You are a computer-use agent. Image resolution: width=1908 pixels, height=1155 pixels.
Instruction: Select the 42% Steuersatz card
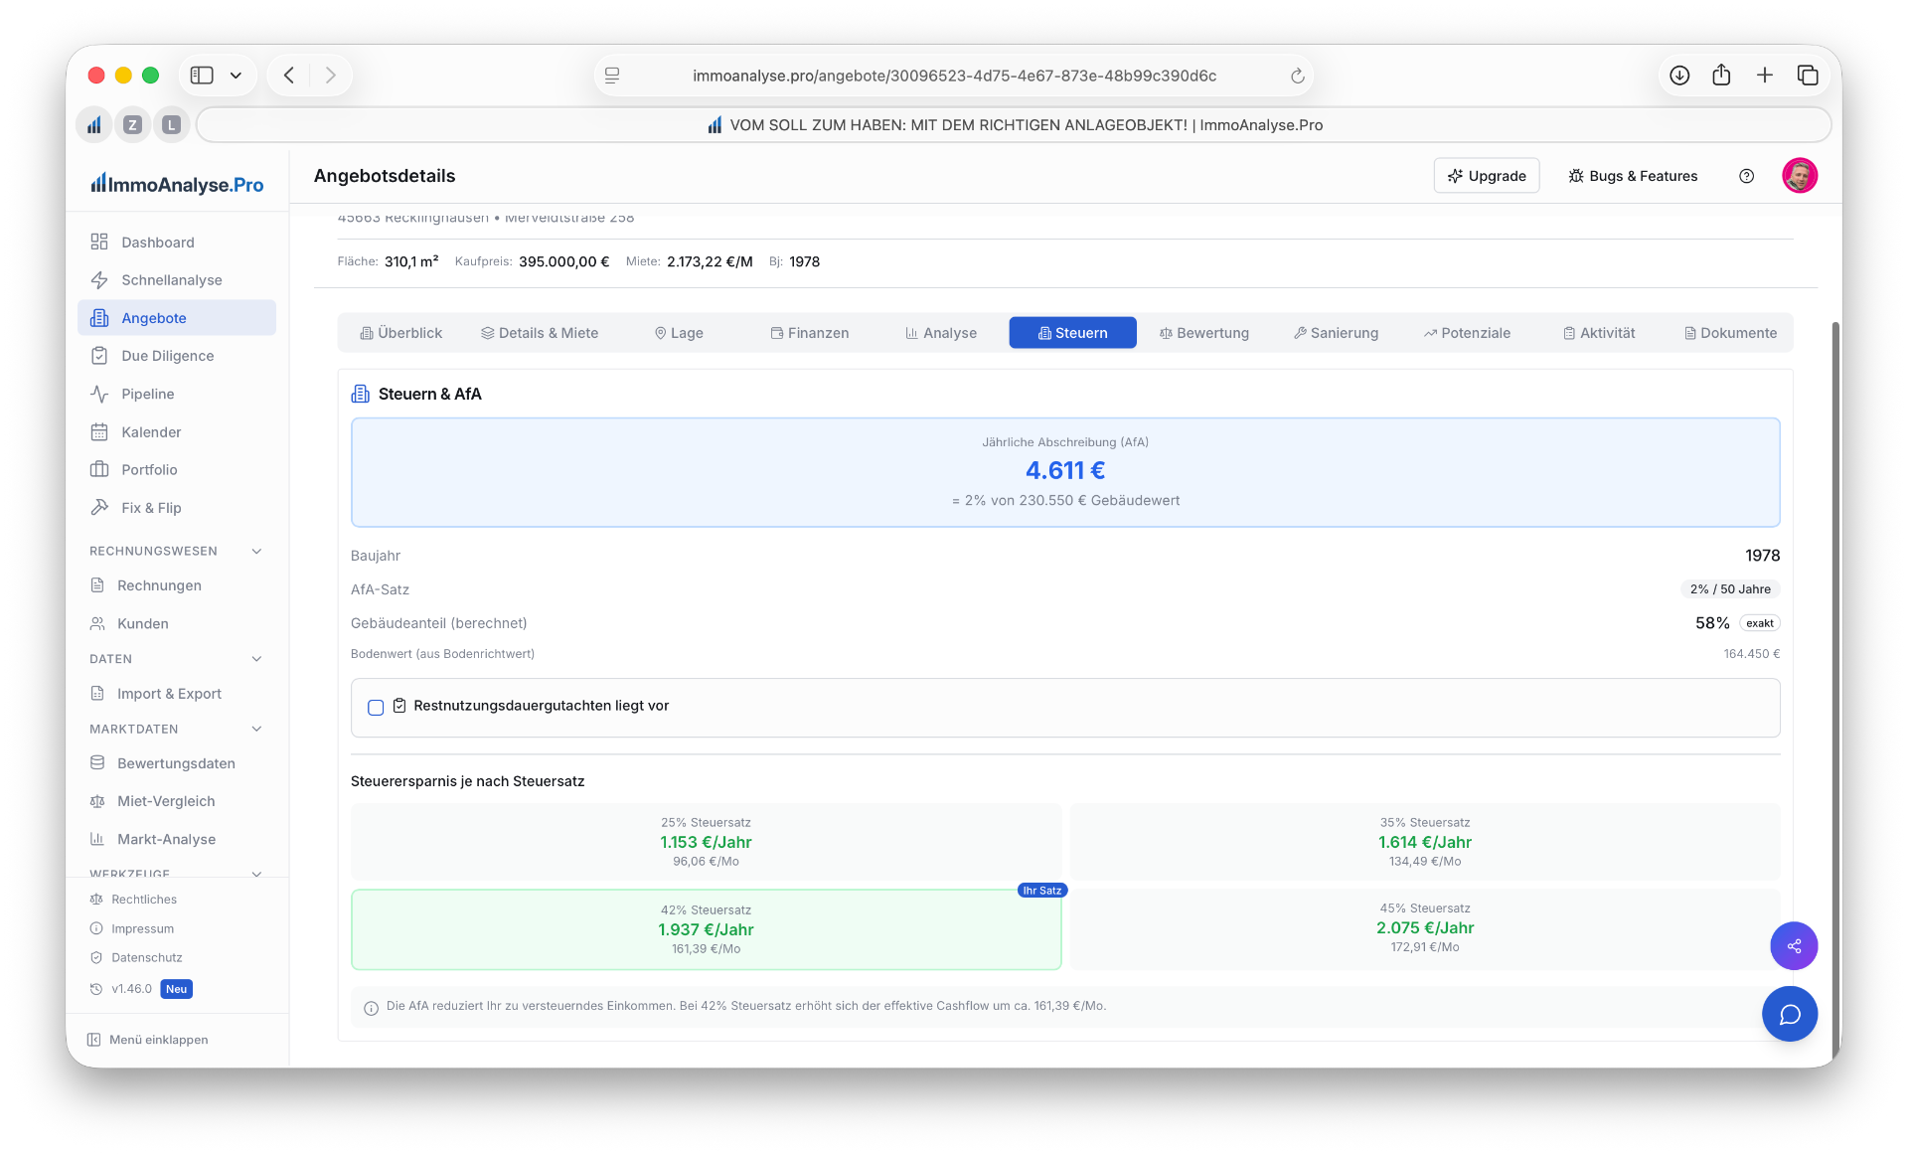[x=706, y=929]
